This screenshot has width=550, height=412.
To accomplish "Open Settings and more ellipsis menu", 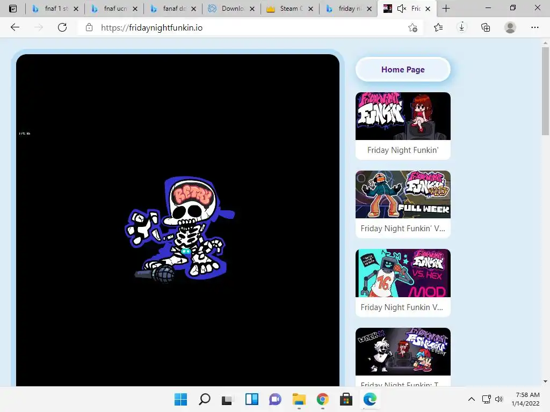I will [534, 27].
